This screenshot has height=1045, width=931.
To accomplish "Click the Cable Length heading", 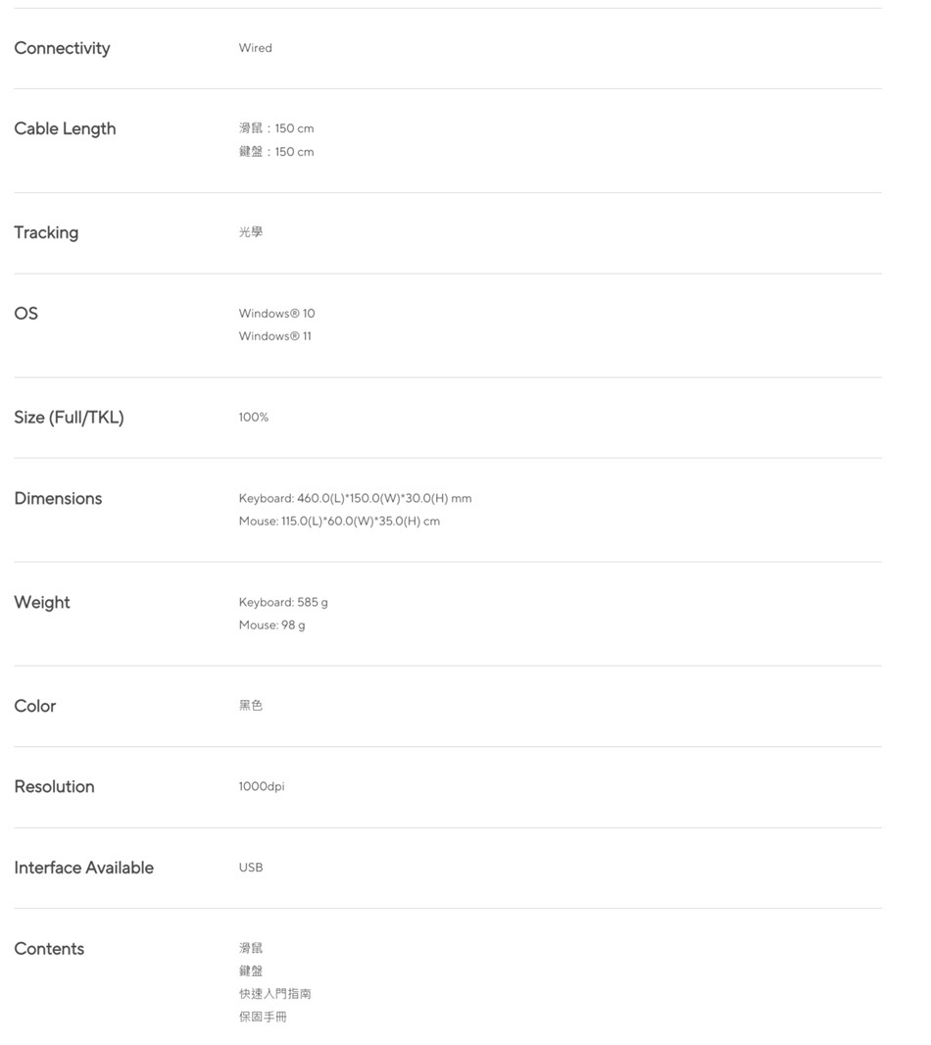I will [65, 128].
